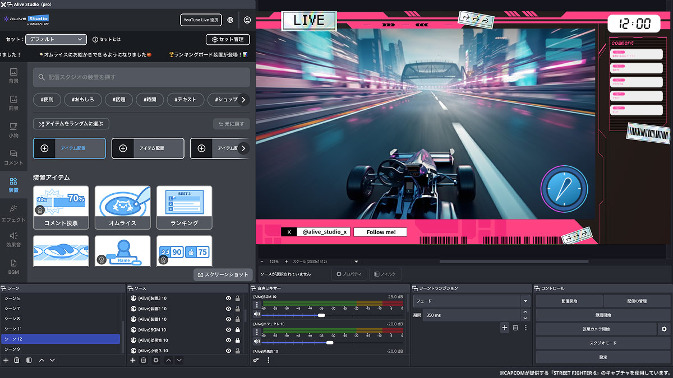Screen dimensions: 673x378
Task: Click the YouTube Live 連携 button
Action: [x=201, y=20]
